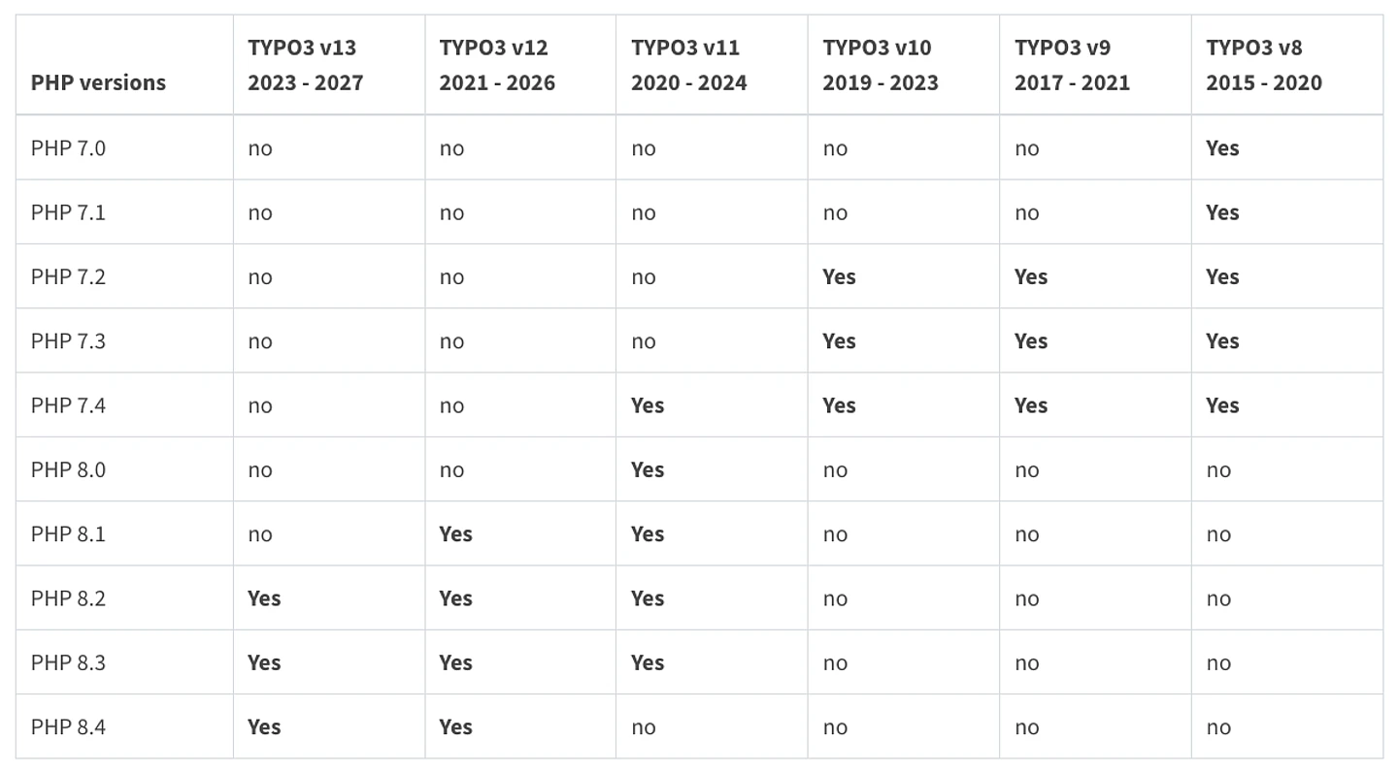1398x773 pixels.
Task: Click "Yes" for PHP 7.3 under TYPO3 v9
Action: (x=1031, y=341)
